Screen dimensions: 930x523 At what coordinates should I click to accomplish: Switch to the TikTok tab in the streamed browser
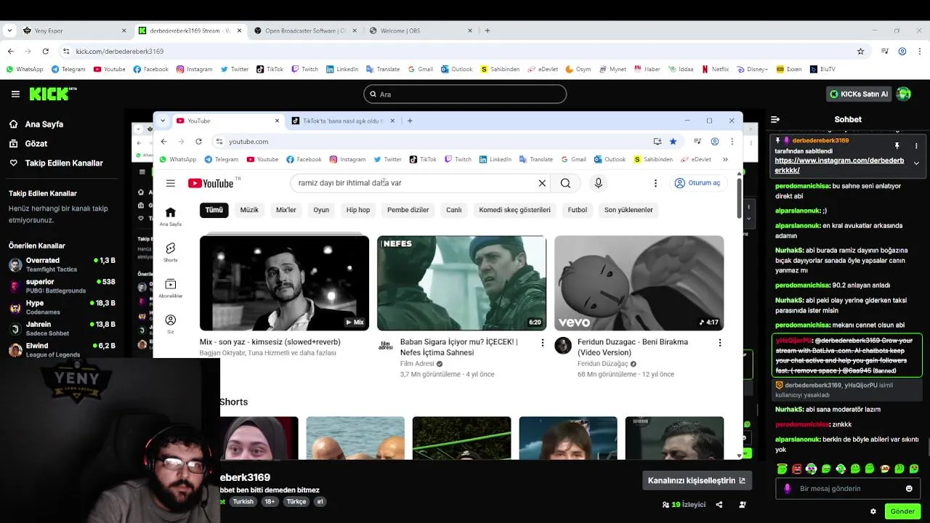click(x=343, y=121)
